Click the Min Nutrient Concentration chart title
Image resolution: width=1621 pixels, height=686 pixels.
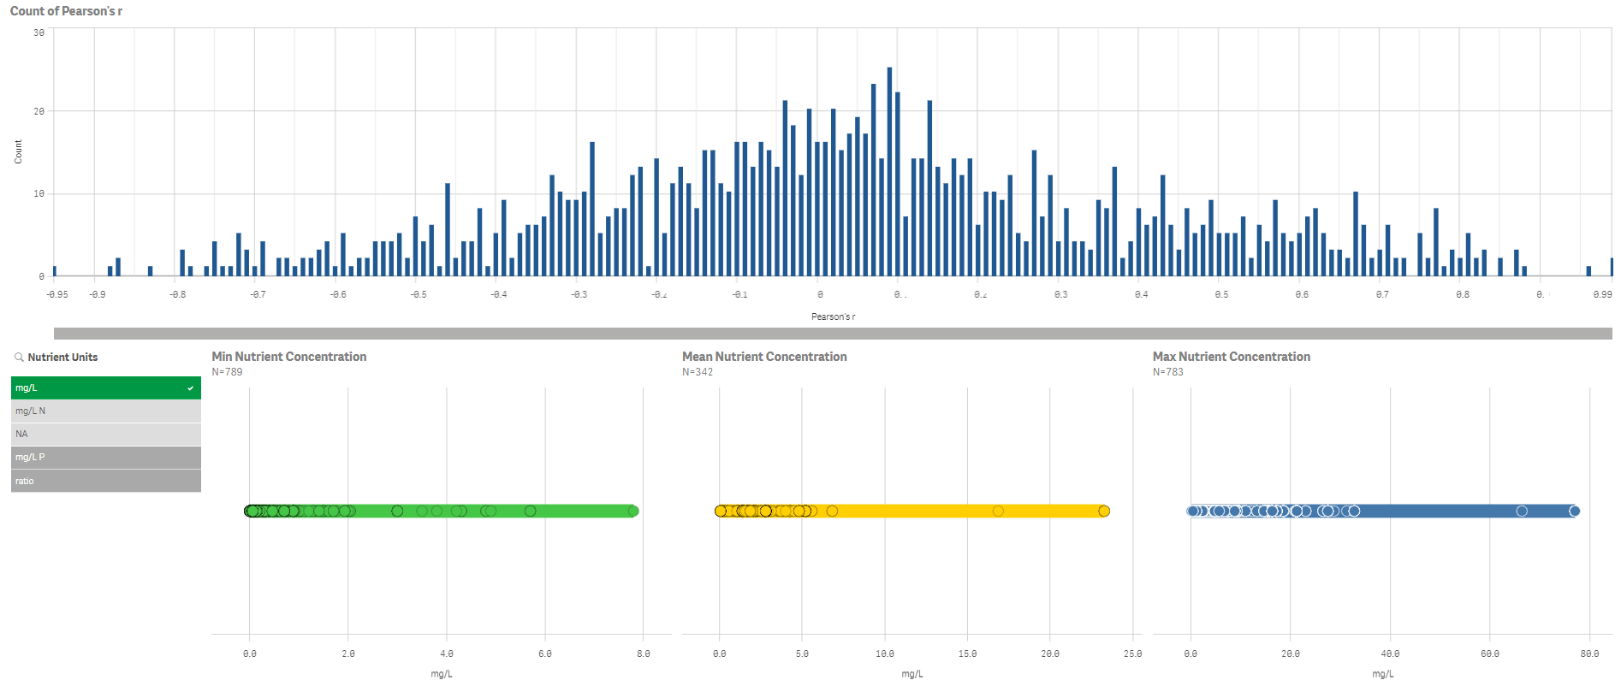(289, 357)
